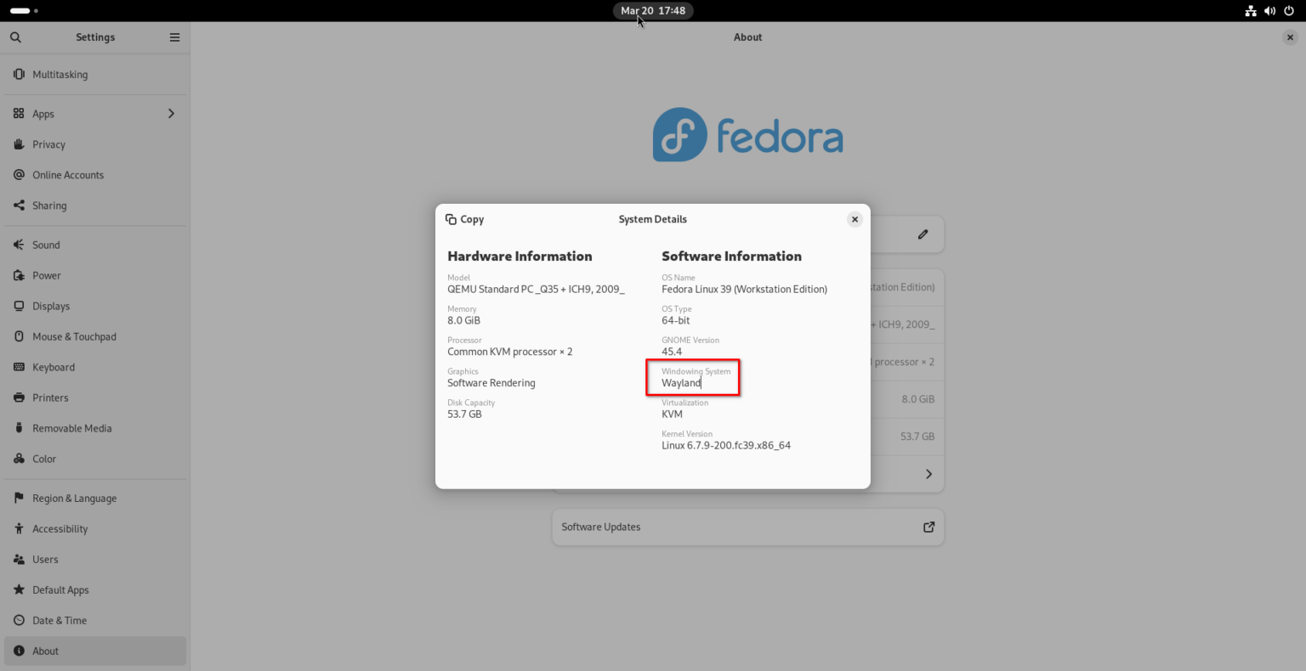Screen dimensions: 1306x671
Task: Click the Color settings icon
Action: click(x=18, y=459)
